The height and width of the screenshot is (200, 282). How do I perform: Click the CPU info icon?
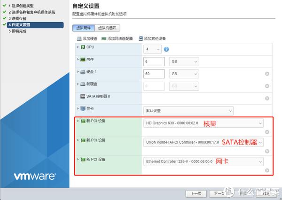coord(166,49)
